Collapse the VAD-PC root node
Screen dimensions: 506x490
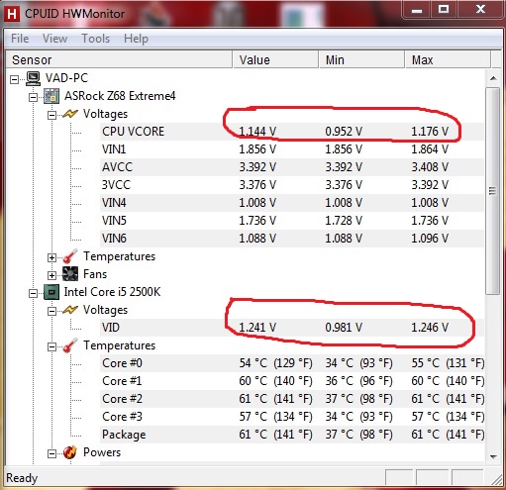pyautogui.click(x=14, y=79)
